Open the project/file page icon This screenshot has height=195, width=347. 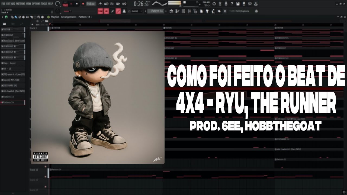click(201, 11)
